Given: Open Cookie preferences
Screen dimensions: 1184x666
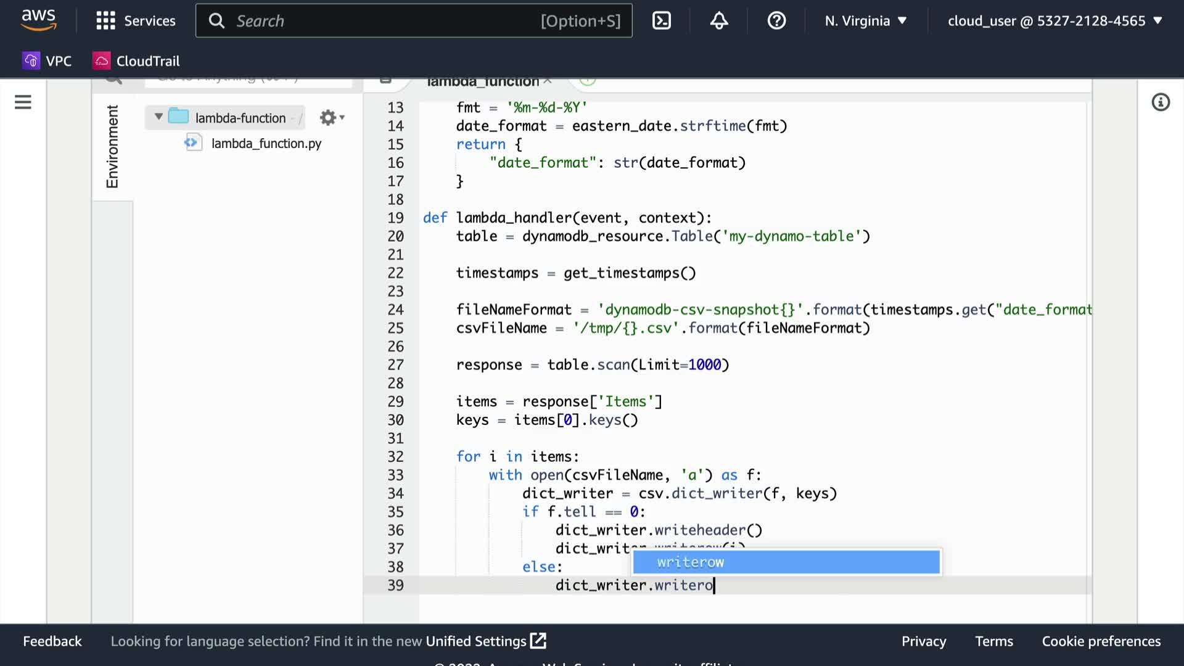Looking at the screenshot, I should [1101, 641].
